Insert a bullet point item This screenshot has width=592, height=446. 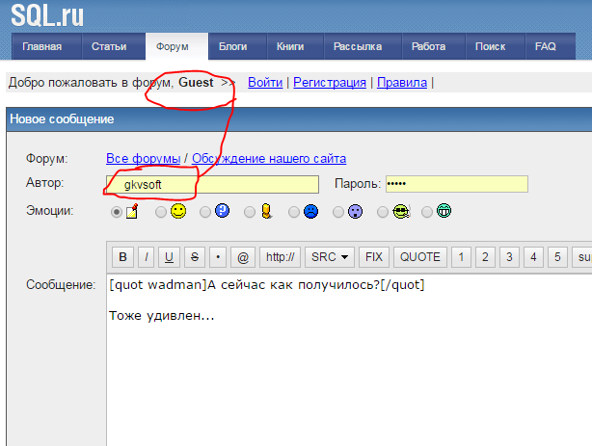tap(218, 257)
